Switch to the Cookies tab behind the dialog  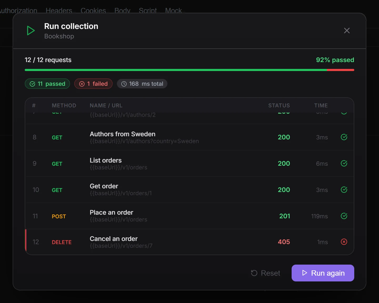(x=93, y=11)
